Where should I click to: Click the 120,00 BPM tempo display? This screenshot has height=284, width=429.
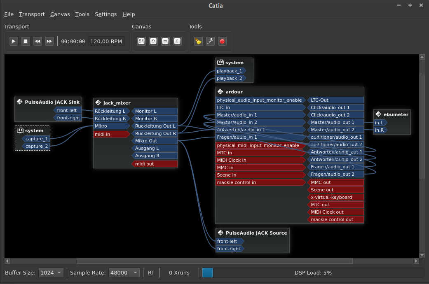coord(106,42)
